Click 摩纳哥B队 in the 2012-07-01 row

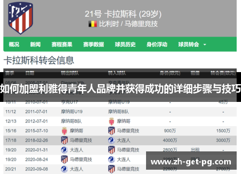[x=71, y=121]
